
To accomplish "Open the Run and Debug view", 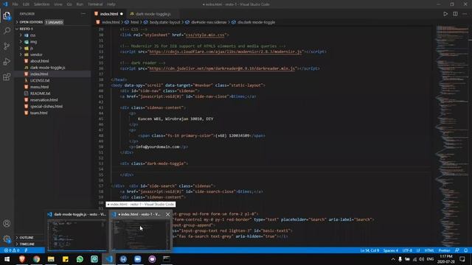I will [x=7, y=61].
